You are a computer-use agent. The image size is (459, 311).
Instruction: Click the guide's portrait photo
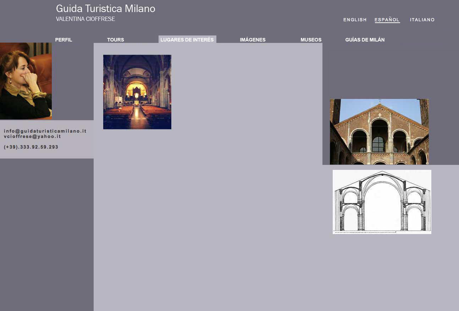click(x=26, y=81)
